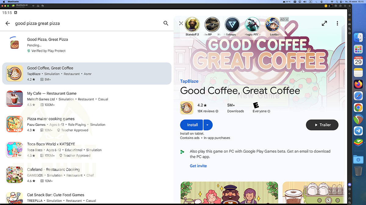
Task: Click the BlueStacks back arrow in title bar
Action: point(34,6)
